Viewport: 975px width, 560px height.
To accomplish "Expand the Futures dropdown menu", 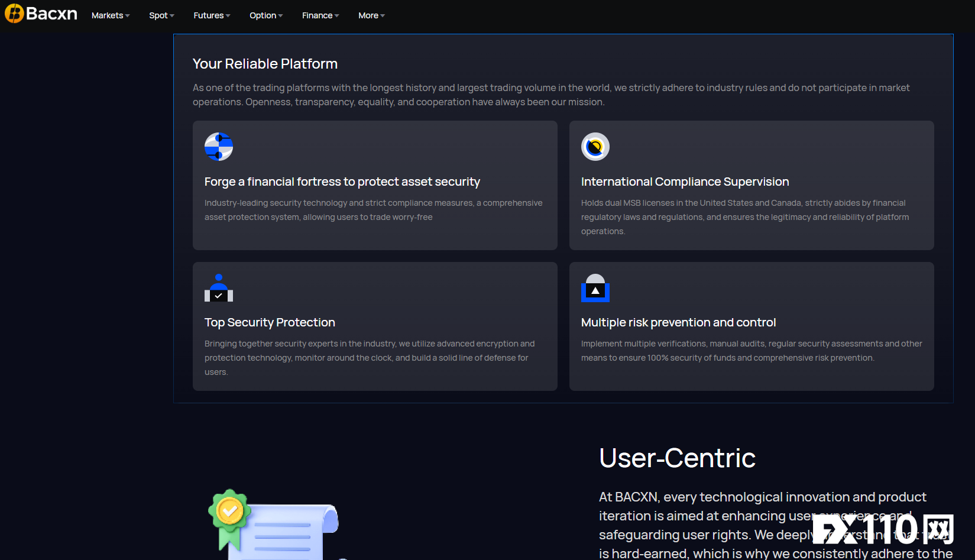I will point(212,15).
